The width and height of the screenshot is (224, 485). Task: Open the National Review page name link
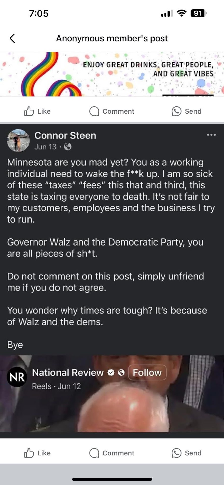[x=68, y=373]
